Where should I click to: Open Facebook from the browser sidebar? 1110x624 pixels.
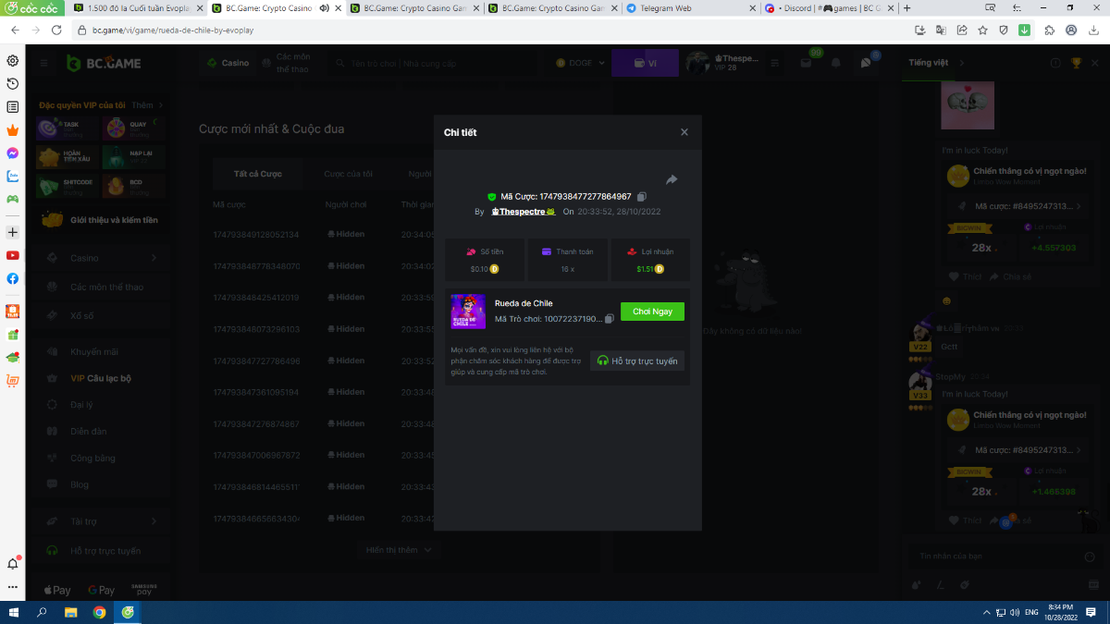(x=13, y=278)
